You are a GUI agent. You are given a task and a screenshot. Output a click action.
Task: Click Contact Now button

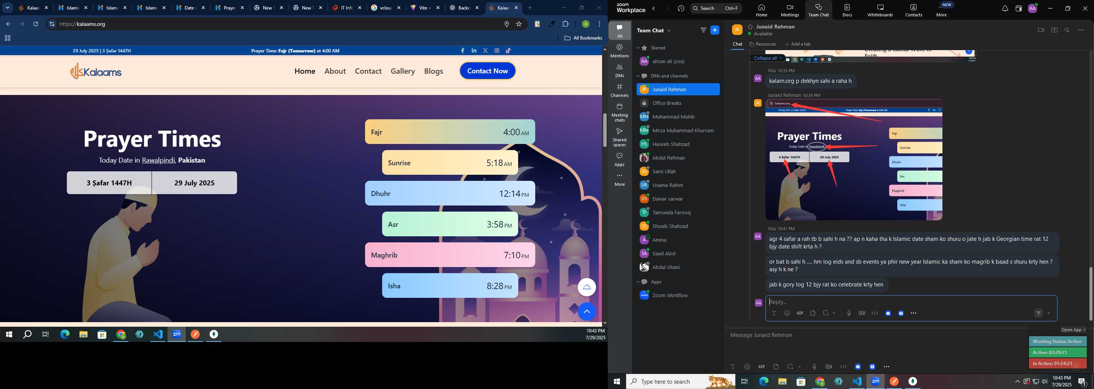tap(487, 71)
